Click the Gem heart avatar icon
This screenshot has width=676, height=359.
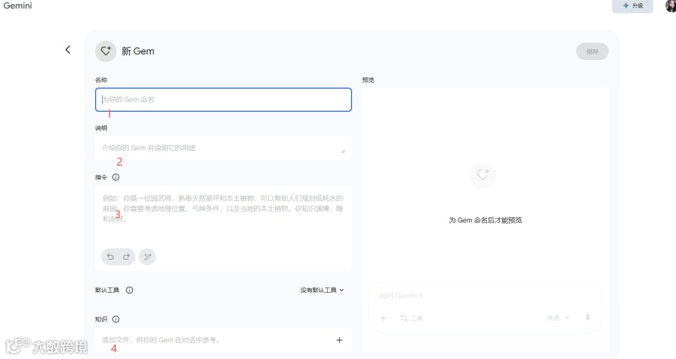click(106, 51)
